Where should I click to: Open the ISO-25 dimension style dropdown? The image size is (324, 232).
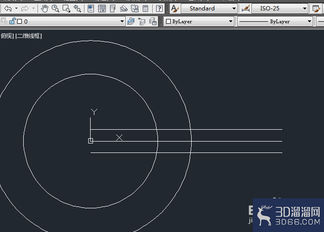click(279, 9)
